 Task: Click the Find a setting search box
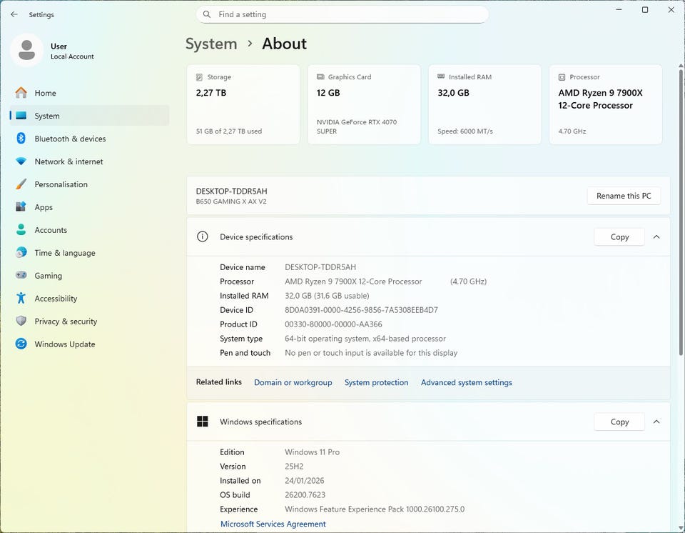pyautogui.click(x=342, y=14)
